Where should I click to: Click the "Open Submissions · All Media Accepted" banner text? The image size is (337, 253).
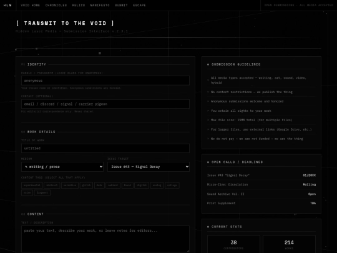tap(299, 5)
